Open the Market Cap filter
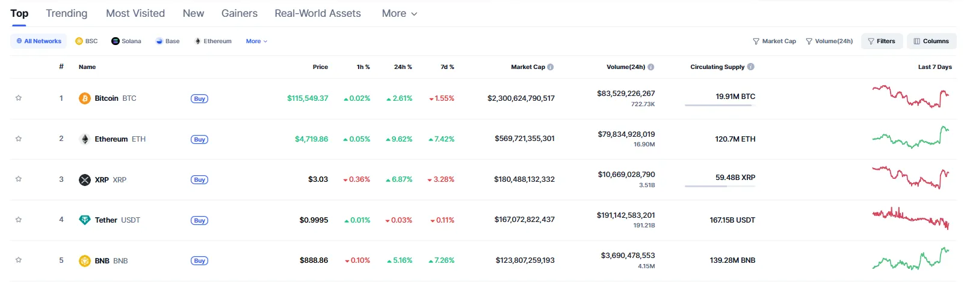Screen dimensions: 967x282 [774, 41]
